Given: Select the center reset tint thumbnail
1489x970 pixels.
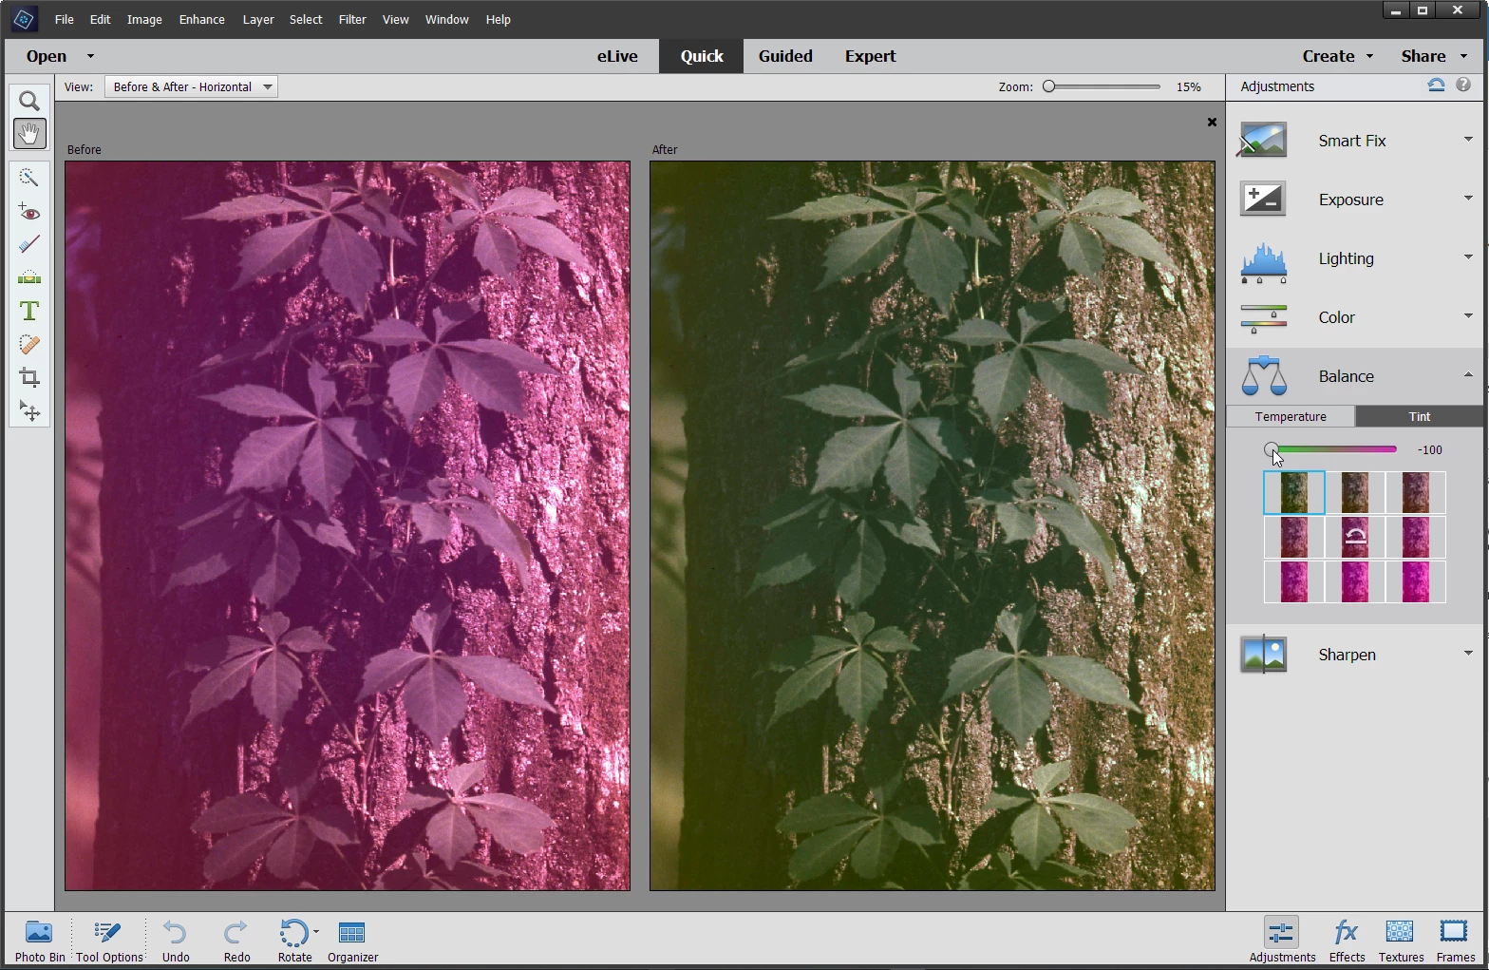Looking at the screenshot, I should pyautogui.click(x=1355, y=537).
